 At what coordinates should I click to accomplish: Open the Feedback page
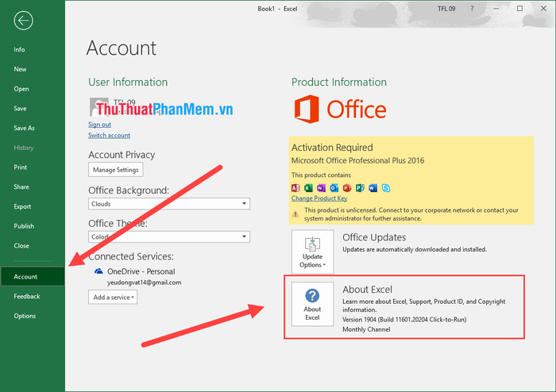[x=26, y=297]
